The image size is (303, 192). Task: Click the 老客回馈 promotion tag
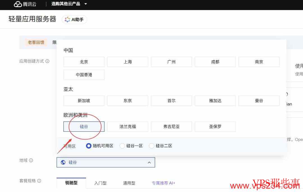[x=36, y=42]
